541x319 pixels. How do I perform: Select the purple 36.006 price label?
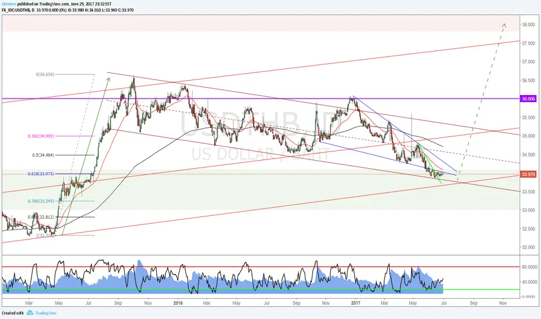(x=528, y=99)
